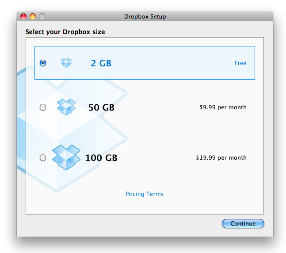This screenshot has width=286, height=253.
Task: Open the Pricing Terms link
Action: point(145,194)
